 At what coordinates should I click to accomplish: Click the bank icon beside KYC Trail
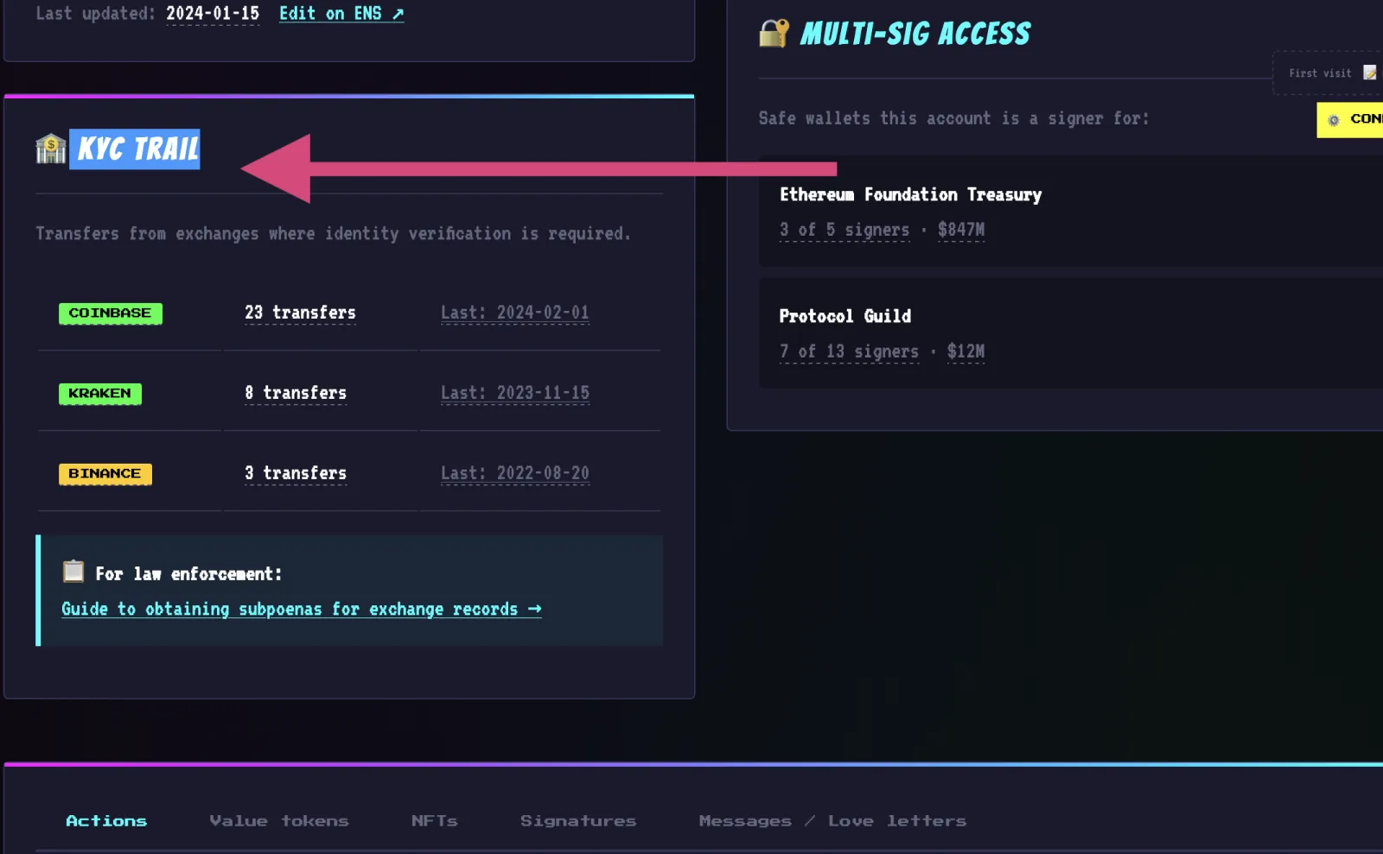tap(51, 149)
